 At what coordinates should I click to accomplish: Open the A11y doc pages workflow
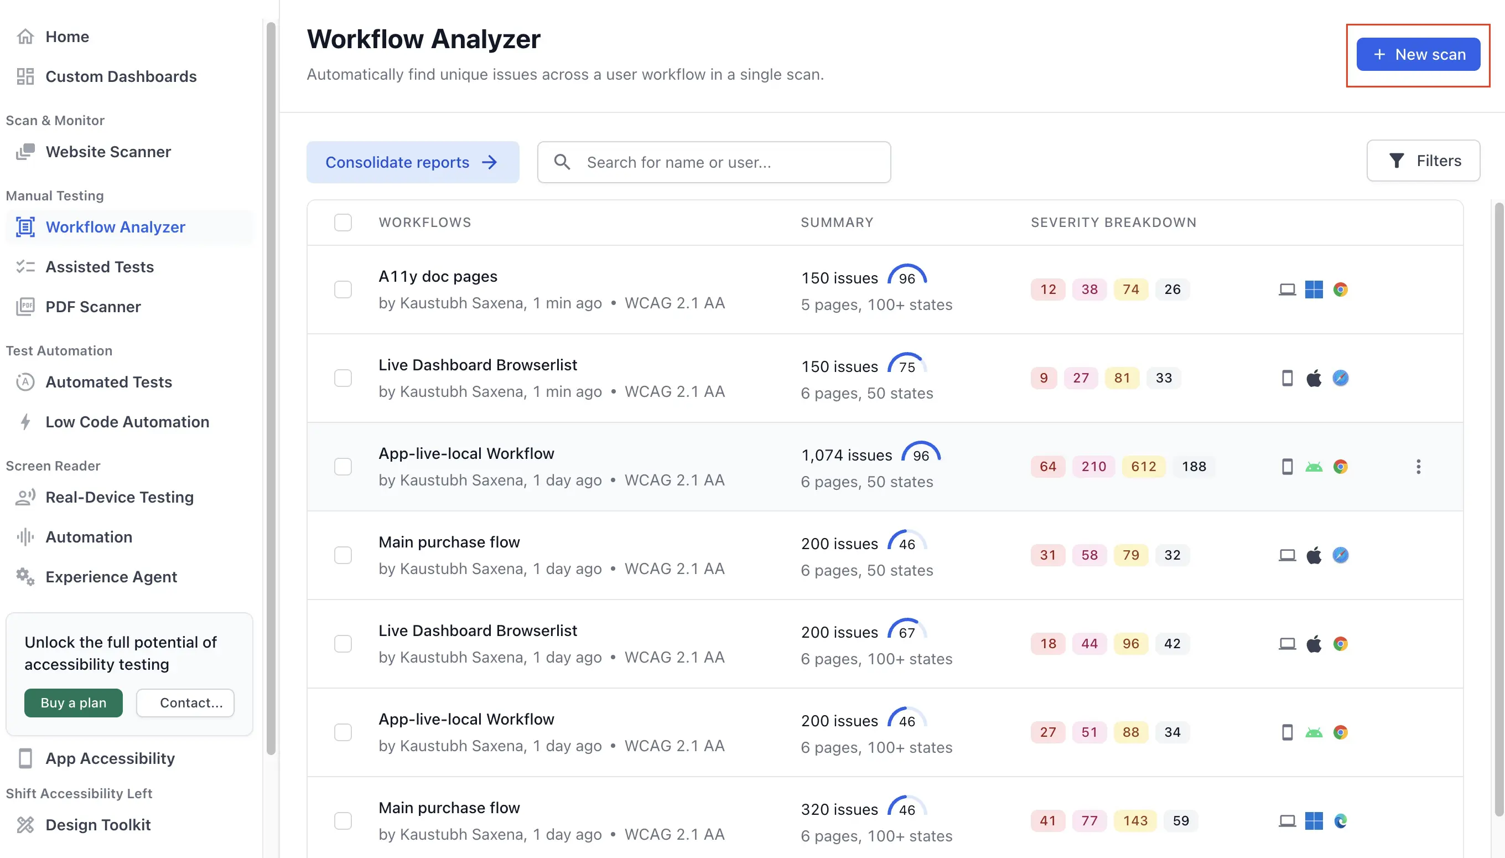(x=438, y=276)
